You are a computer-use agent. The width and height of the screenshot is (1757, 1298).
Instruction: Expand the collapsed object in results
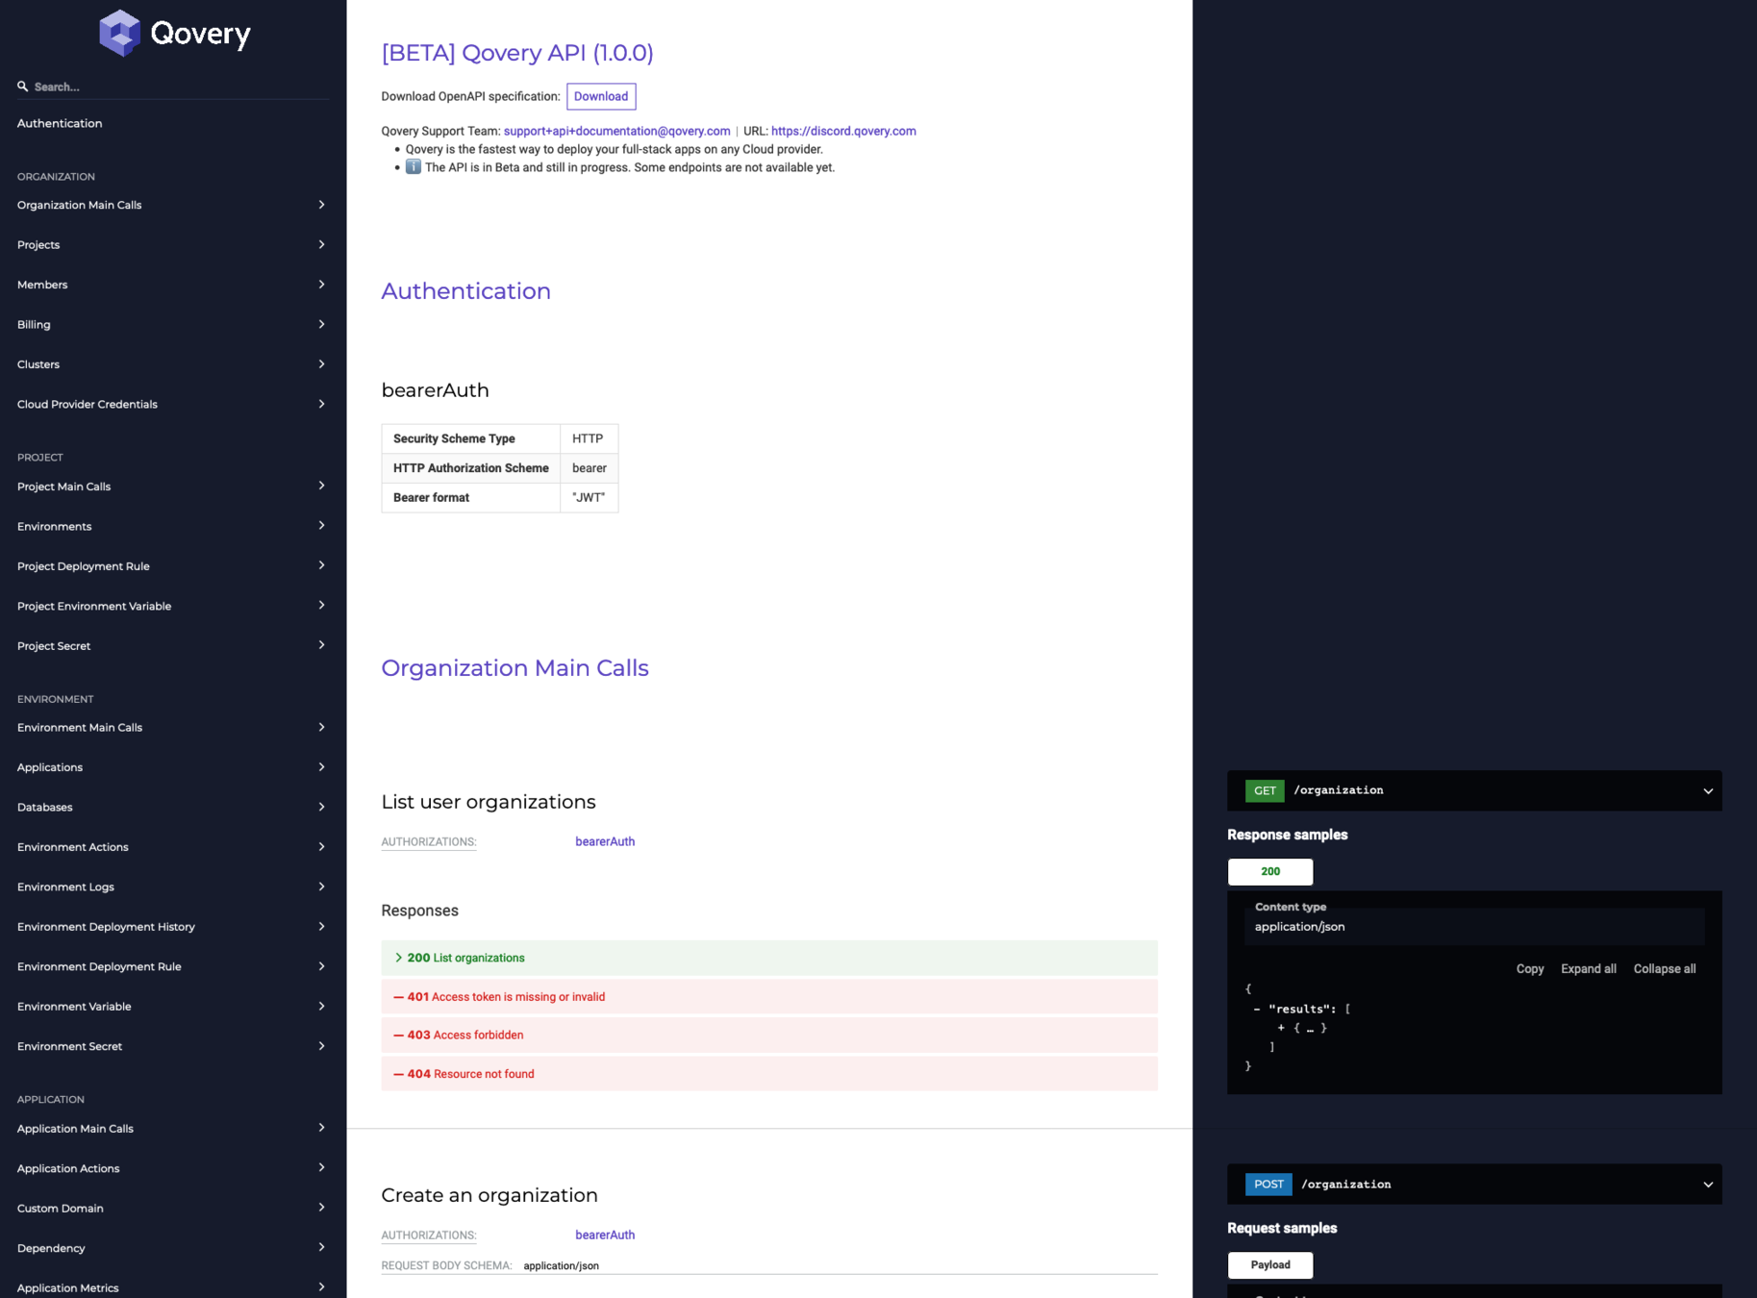(x=1281, y=1028)
